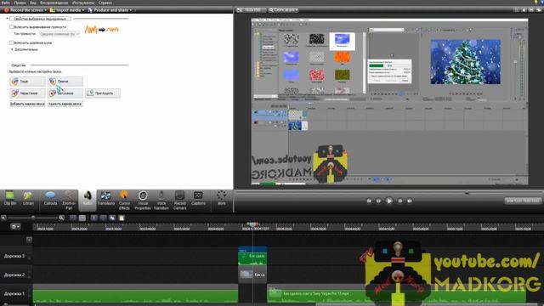
Task: Zoom out the timeline with magnifier icon
Action: tap(3, 218)
